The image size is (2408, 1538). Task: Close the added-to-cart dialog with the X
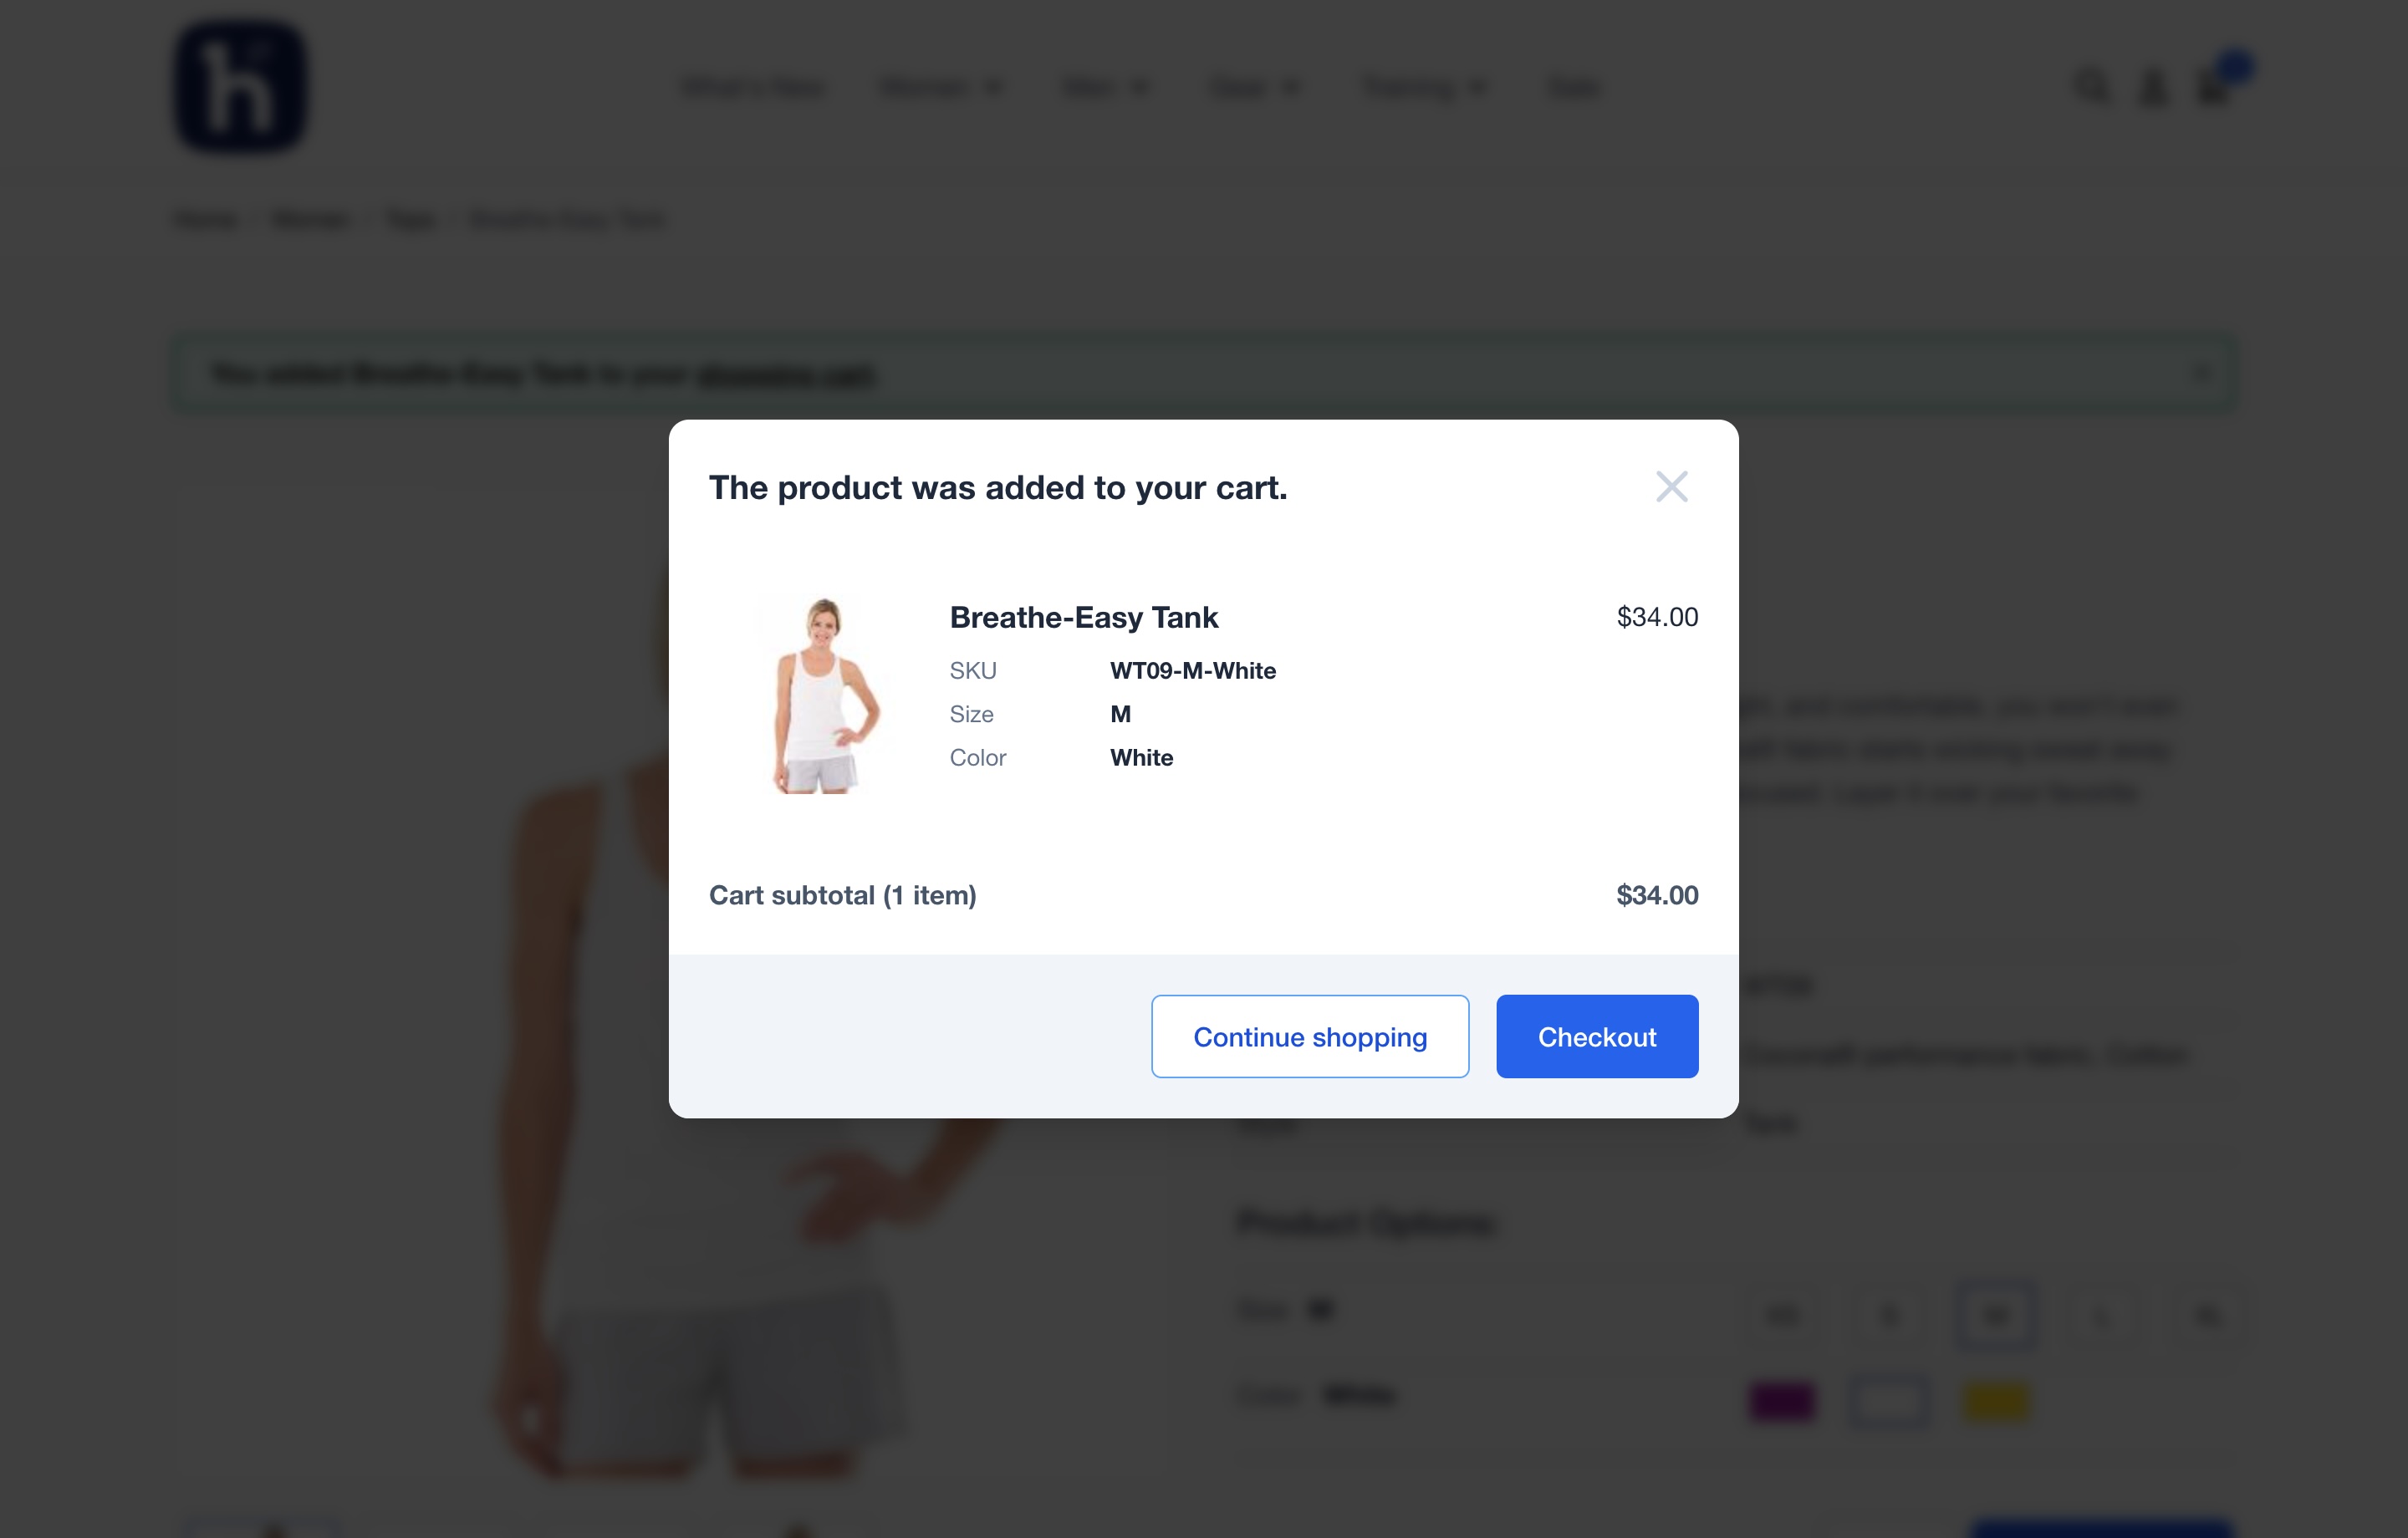(x=1671, y=487)
